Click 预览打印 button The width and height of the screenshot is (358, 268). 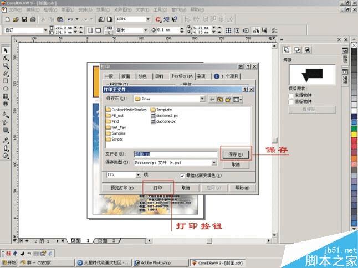(122, 188)
